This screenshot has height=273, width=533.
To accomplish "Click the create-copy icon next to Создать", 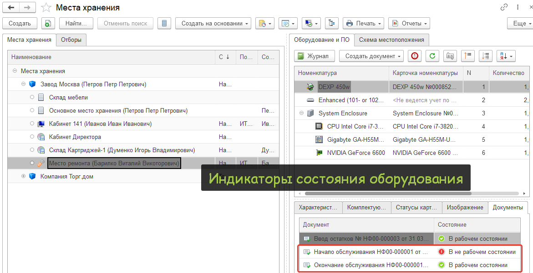I will [x=48, y=23].
